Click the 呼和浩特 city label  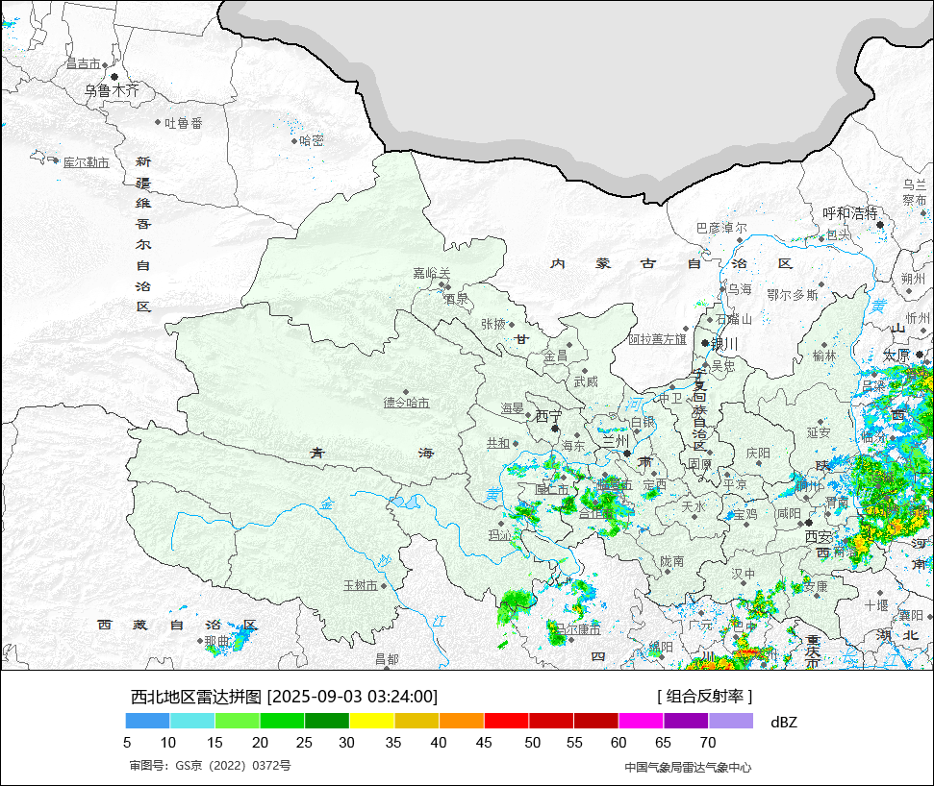(850, 213)
